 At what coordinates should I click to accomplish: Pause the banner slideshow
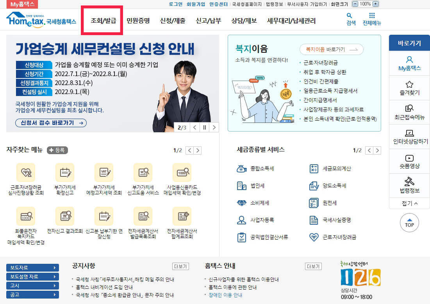204,127
